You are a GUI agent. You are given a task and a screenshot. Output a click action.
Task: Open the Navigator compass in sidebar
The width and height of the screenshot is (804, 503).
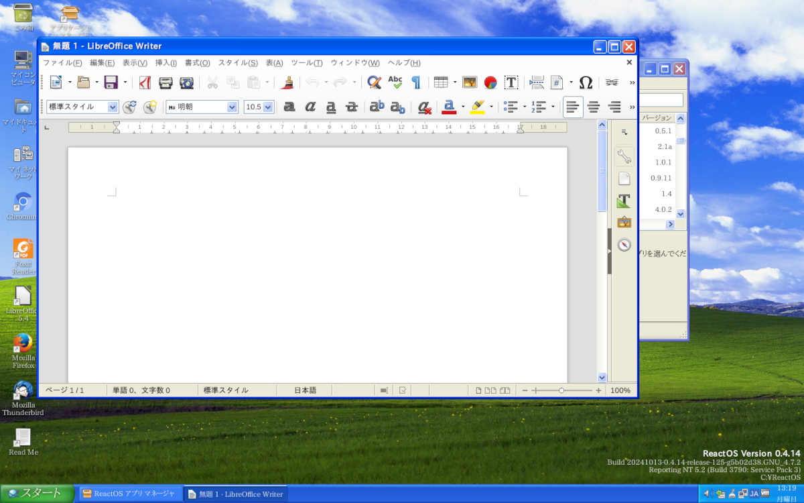624,245
